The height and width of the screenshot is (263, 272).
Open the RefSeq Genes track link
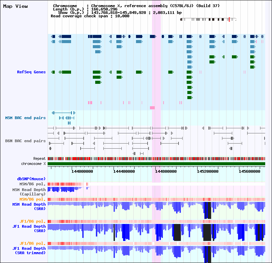click(x=31, y=72)
